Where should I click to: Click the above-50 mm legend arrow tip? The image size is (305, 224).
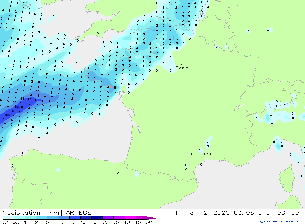(x=153, y=218)
